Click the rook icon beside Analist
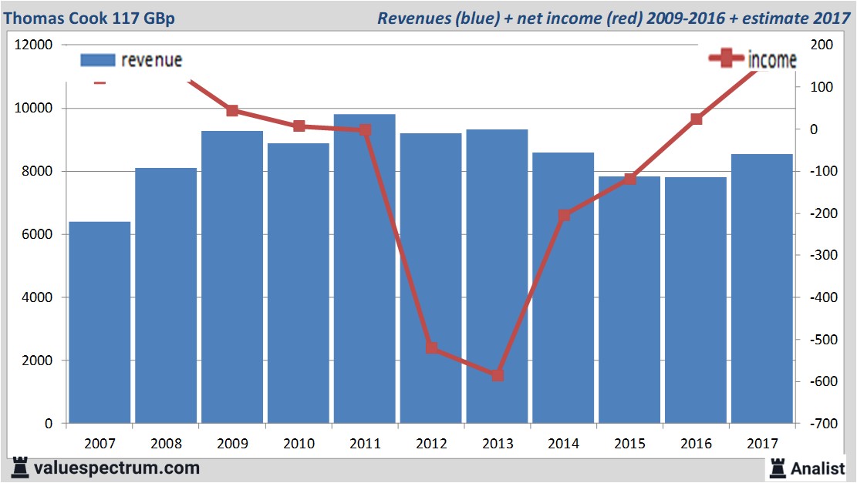 (778, 468)
